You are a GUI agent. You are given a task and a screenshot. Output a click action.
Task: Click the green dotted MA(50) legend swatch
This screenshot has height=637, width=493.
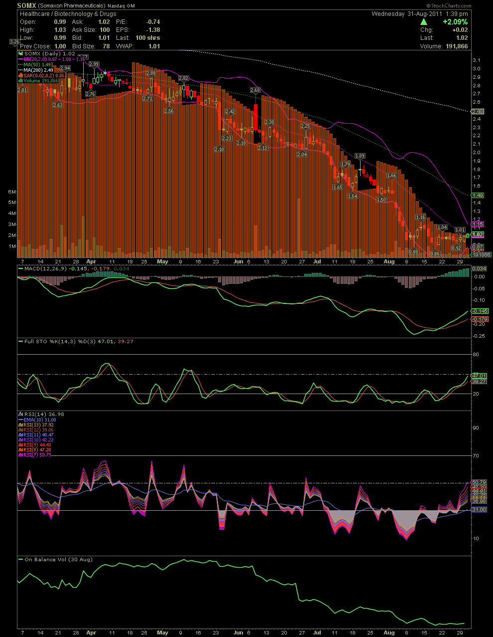pos(20,64)
